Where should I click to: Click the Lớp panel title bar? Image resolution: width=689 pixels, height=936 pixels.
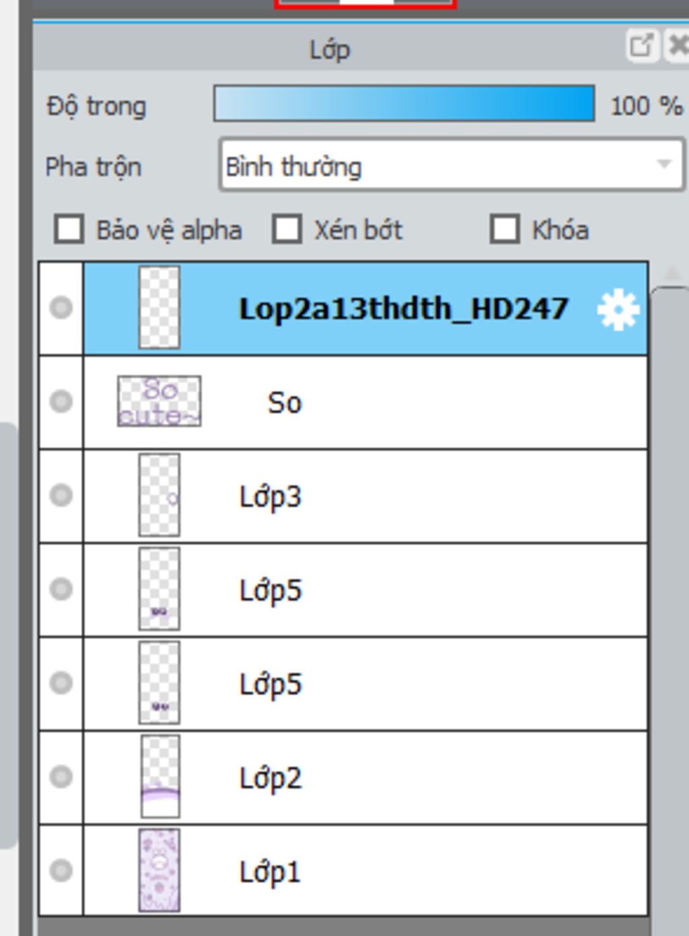coord(330,47)
